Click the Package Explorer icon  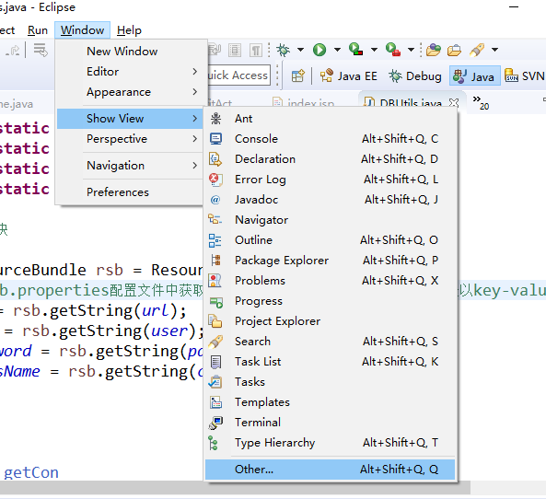click(215, 261)
